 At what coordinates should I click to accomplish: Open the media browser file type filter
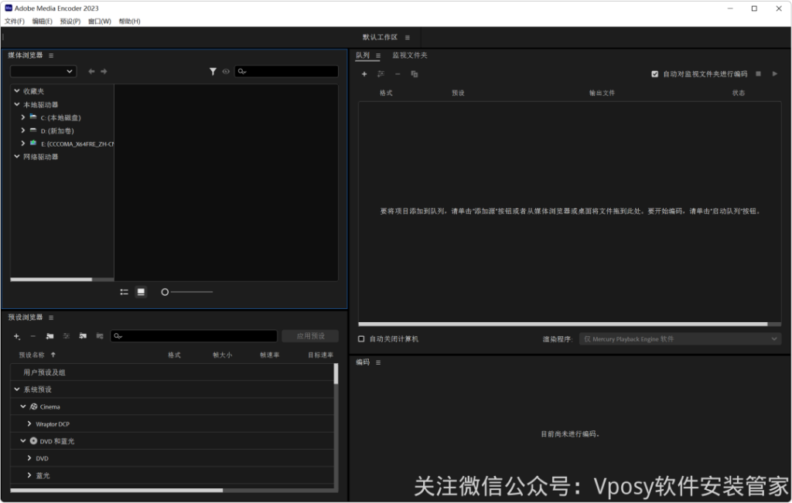pyautogui.click(x=213, y=72)
